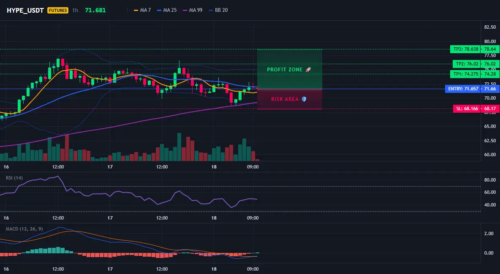Click the RISK AREA text

pyautogui.click(x=285, y=99)
